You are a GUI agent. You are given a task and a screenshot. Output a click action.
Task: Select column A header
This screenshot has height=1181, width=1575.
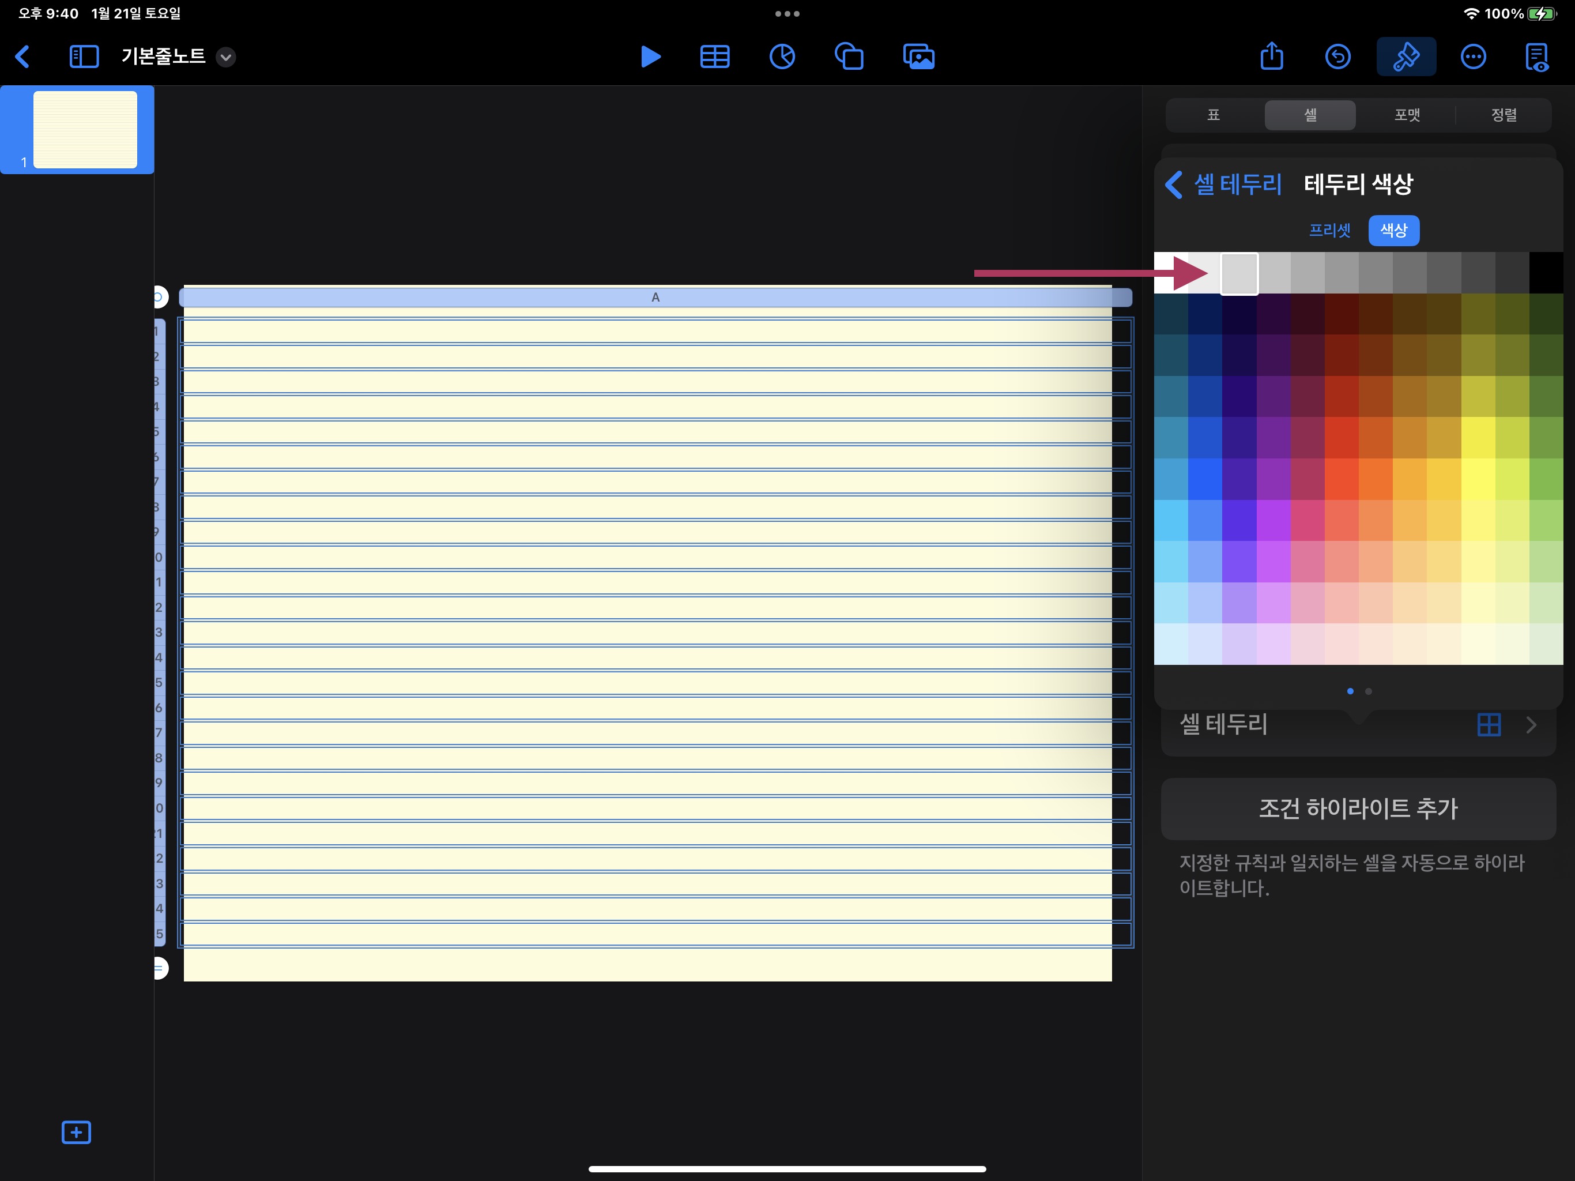click(655, 297)
